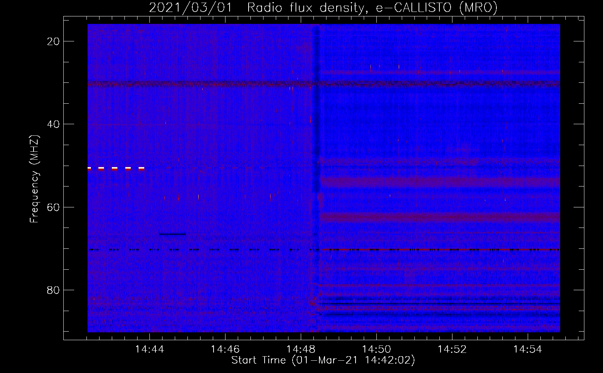Click the plot title '2021/03/01 Radio flux density, e-CALLISTO (MRO)'

tap(323, 7)
